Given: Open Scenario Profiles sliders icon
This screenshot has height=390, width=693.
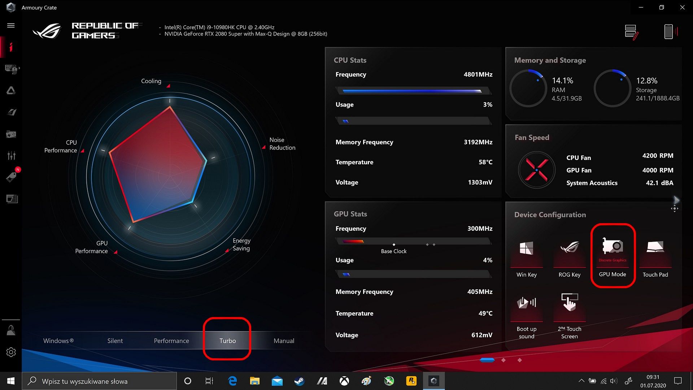Looking at the screenshot, I should [11, 156].
